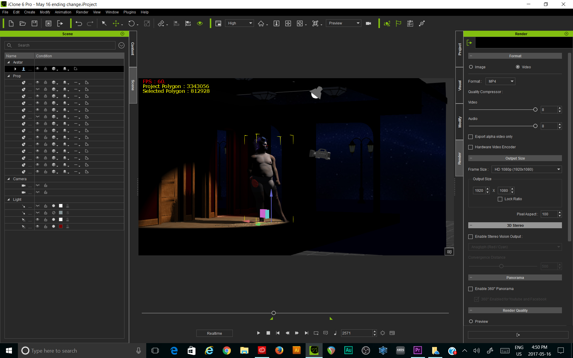Enable Export alpha video only checkbox

(x=471, y=137)
